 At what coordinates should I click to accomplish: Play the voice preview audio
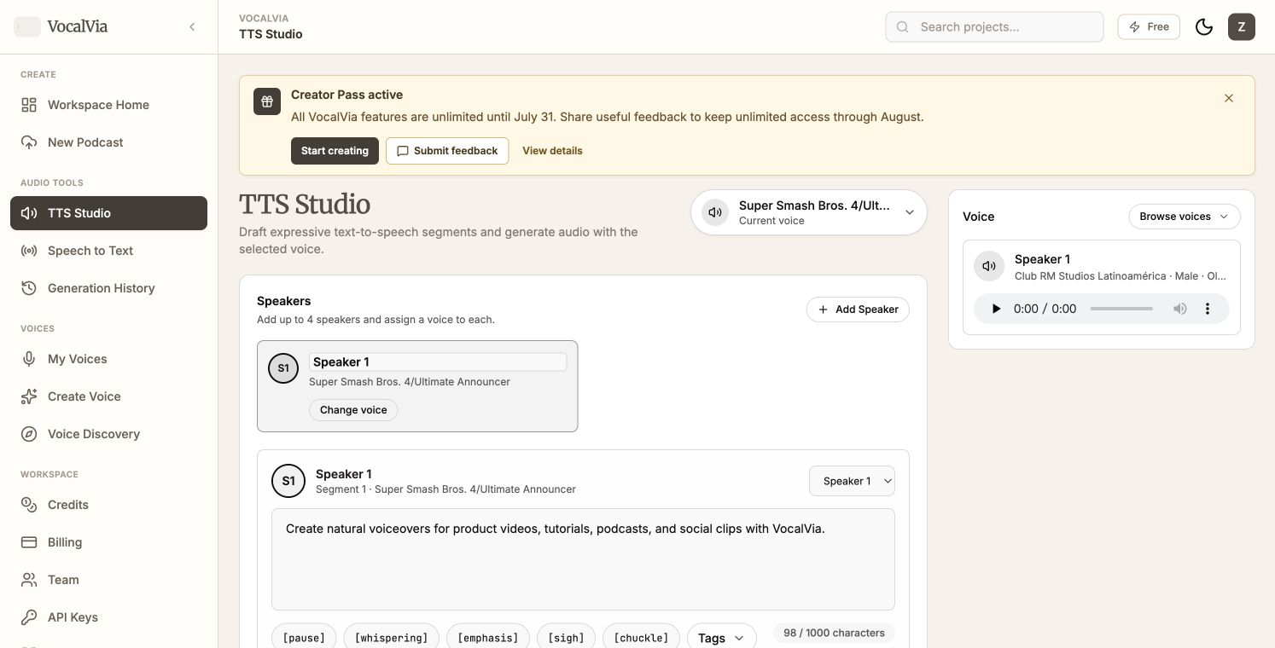[995, 309]
